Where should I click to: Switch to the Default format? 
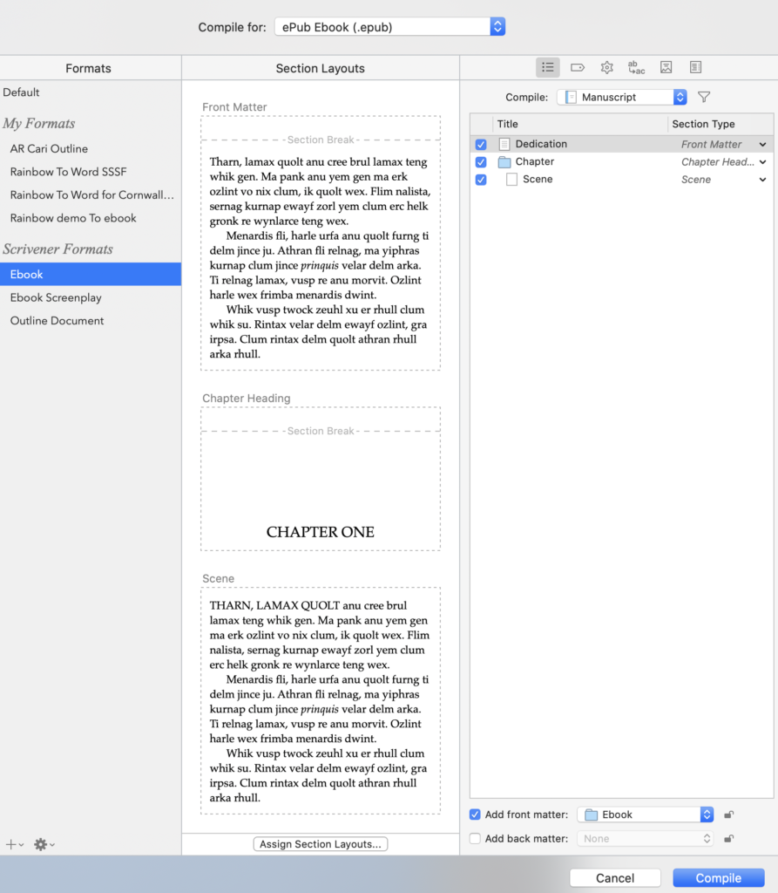(21, 92)
